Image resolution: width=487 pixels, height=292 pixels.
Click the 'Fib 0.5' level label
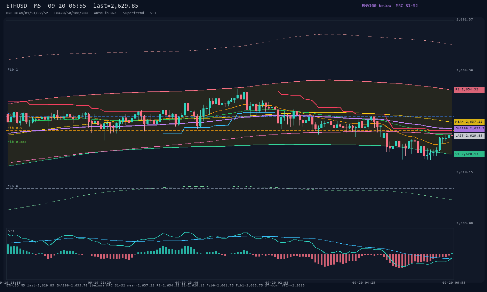(x=15, y=128)
